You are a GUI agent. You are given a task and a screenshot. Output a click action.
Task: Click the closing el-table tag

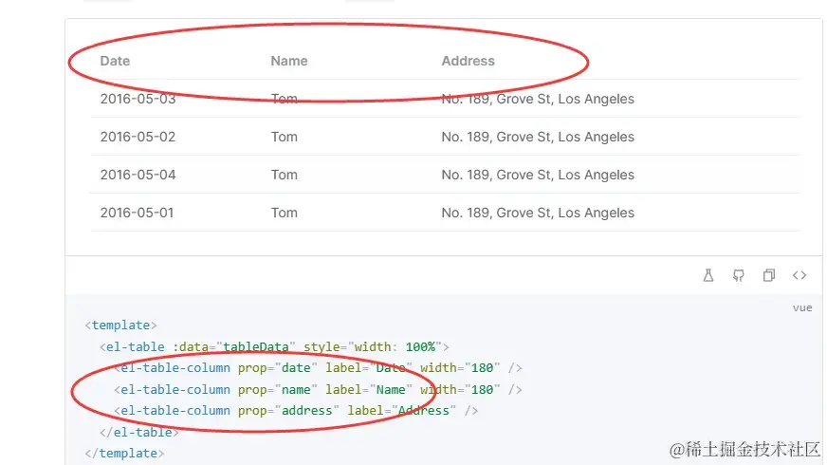(139, 433)
